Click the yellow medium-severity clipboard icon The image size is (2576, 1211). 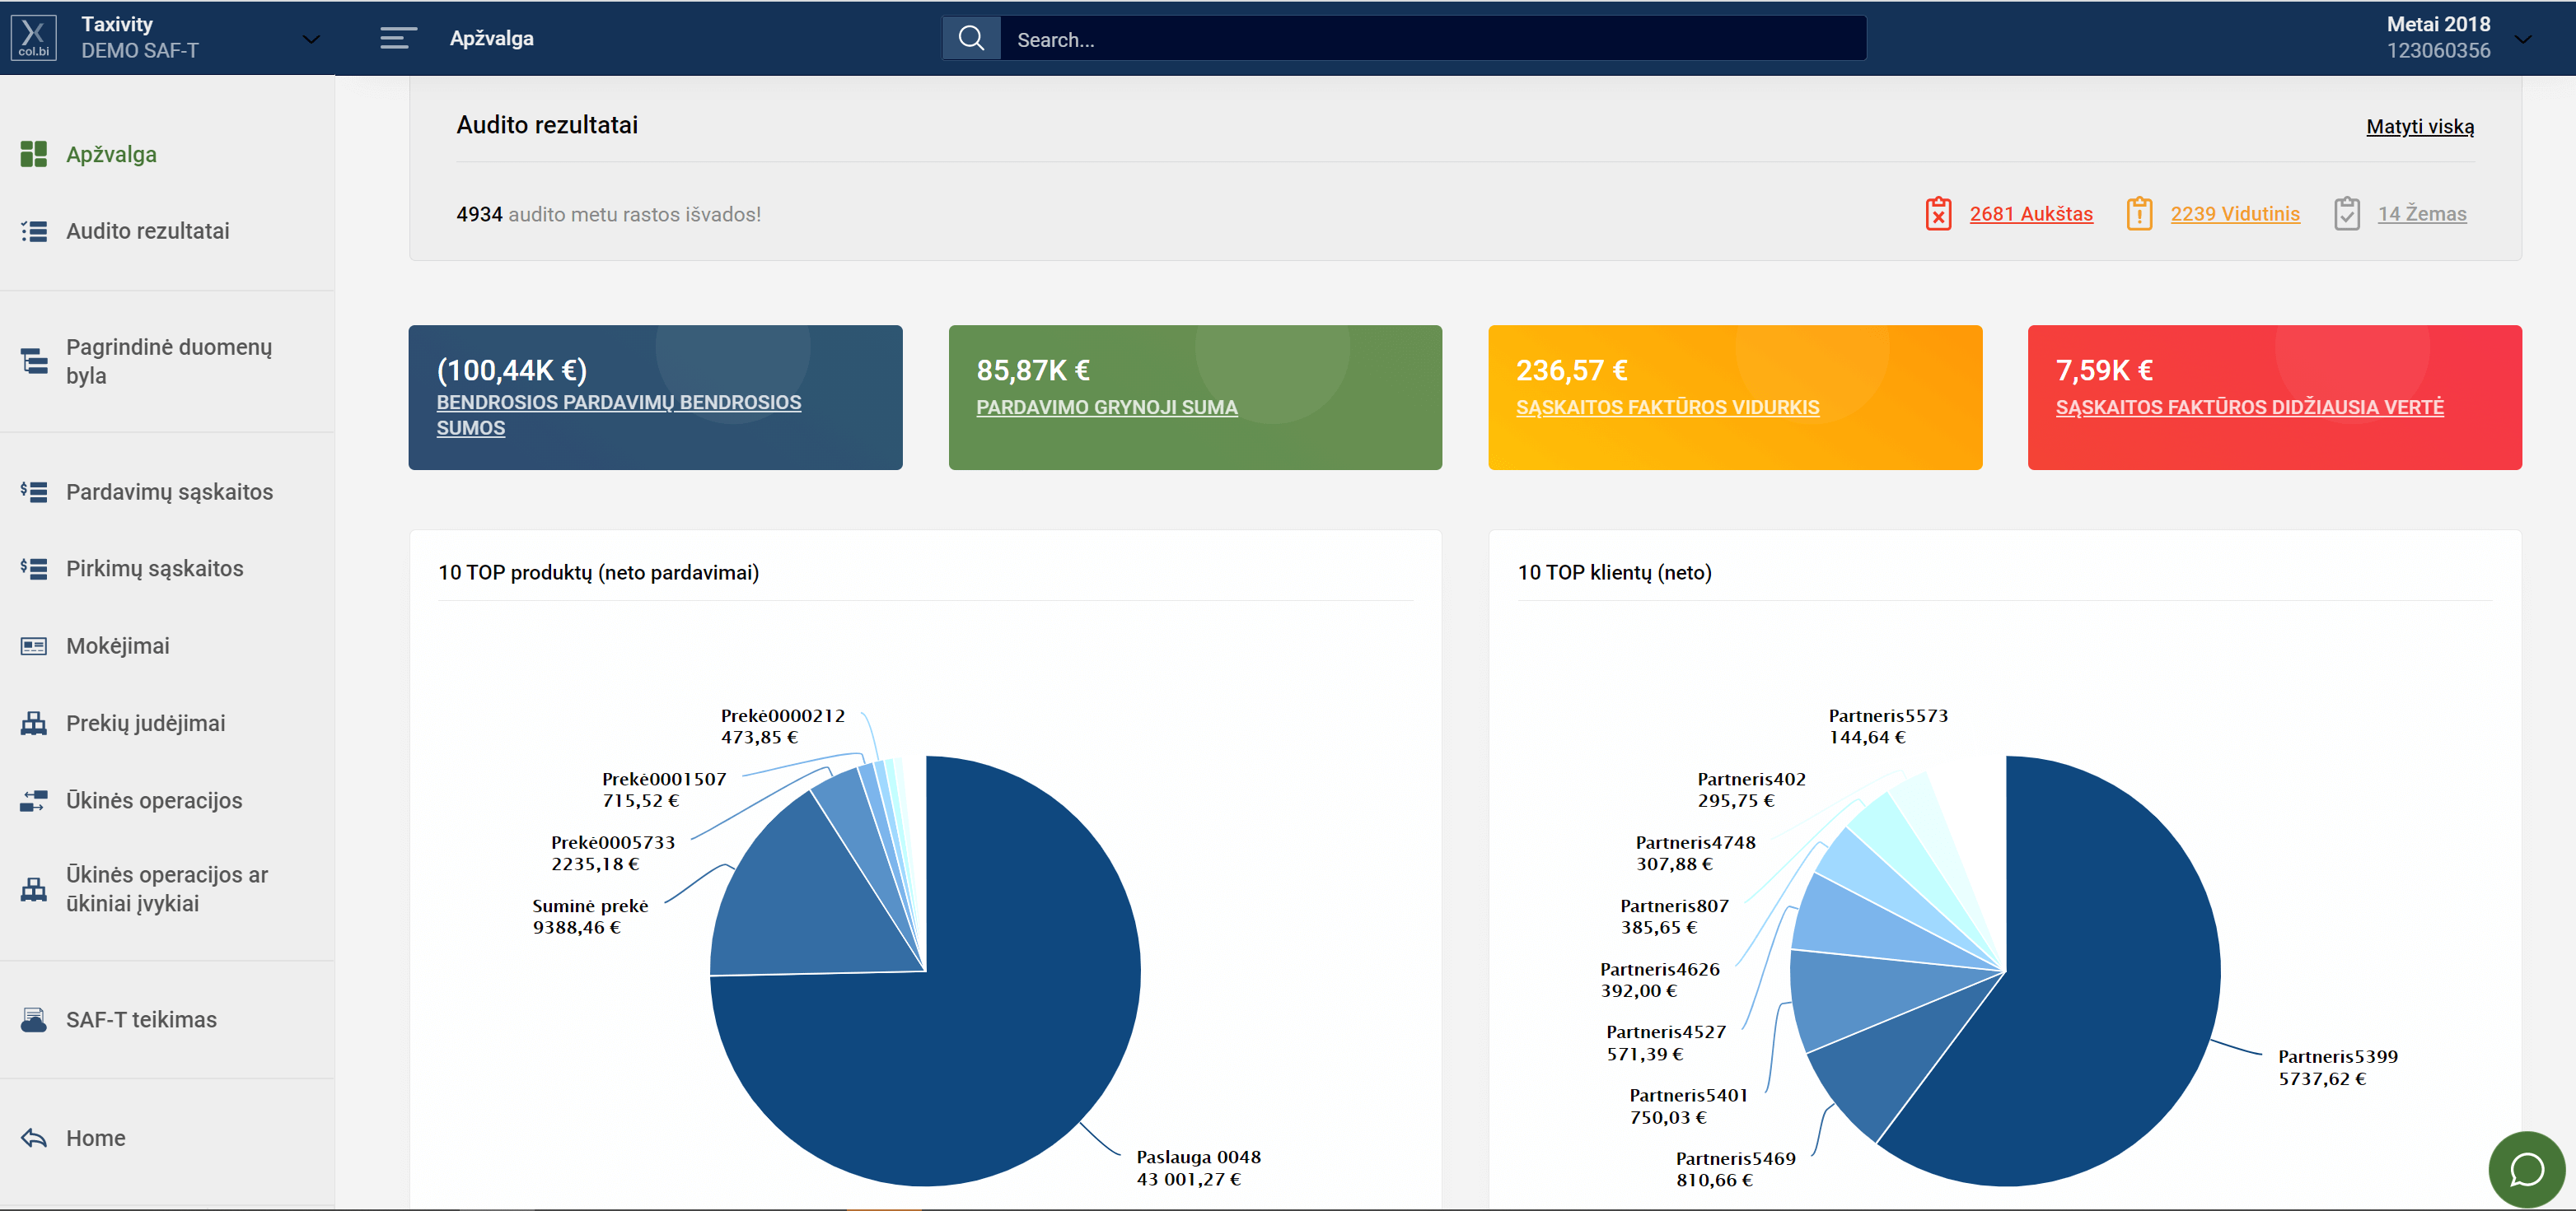tap(2139, 214)
